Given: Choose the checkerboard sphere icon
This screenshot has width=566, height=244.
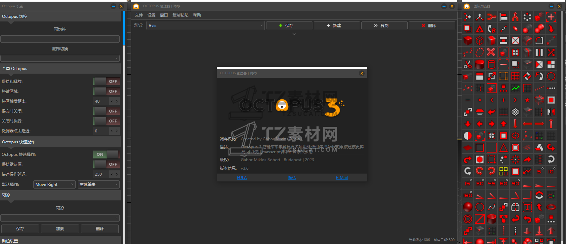Looking at the screenshot, I should click(x=515, y=112).
